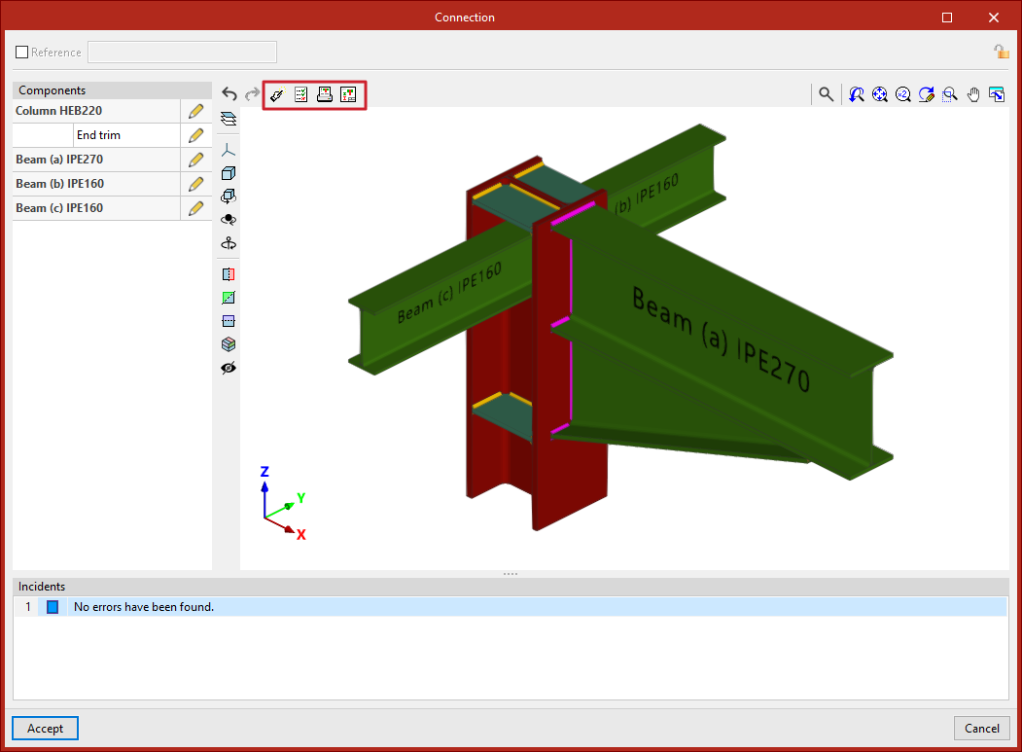Screen dimensions: 1022x752
Task: Edit Beam (a) IPE270 pencil icon
Action: (x=196, y=160)
